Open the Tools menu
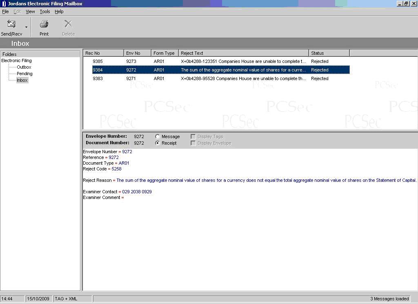The width and height of the screenshot is (418, 304). tap(45, 11)
